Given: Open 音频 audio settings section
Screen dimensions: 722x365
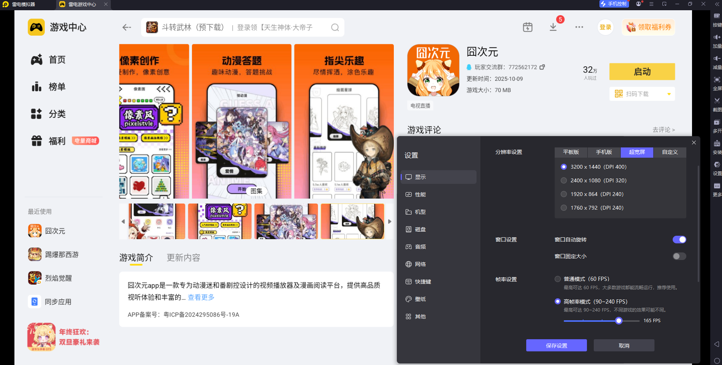Looking at the screenshot, I should pos(439,247).
